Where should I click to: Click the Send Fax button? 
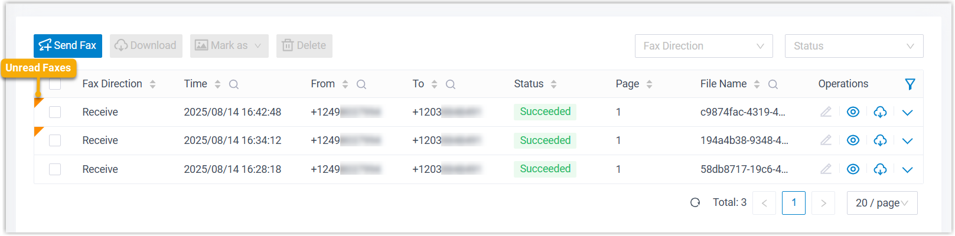coord(68,46)
